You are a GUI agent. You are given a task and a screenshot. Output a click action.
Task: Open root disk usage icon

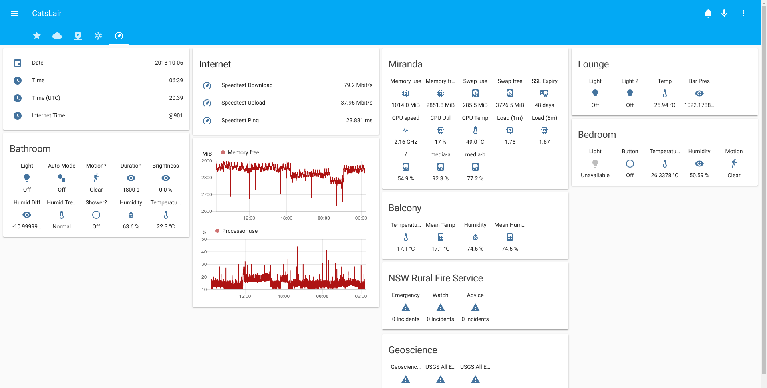coord(406,167)
